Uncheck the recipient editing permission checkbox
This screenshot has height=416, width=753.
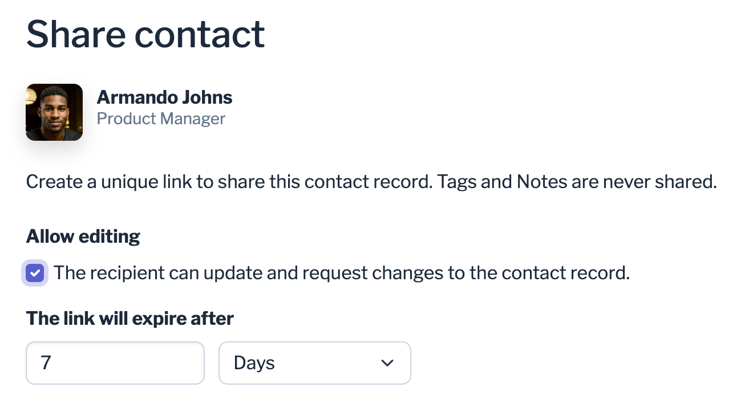[35, 273]
